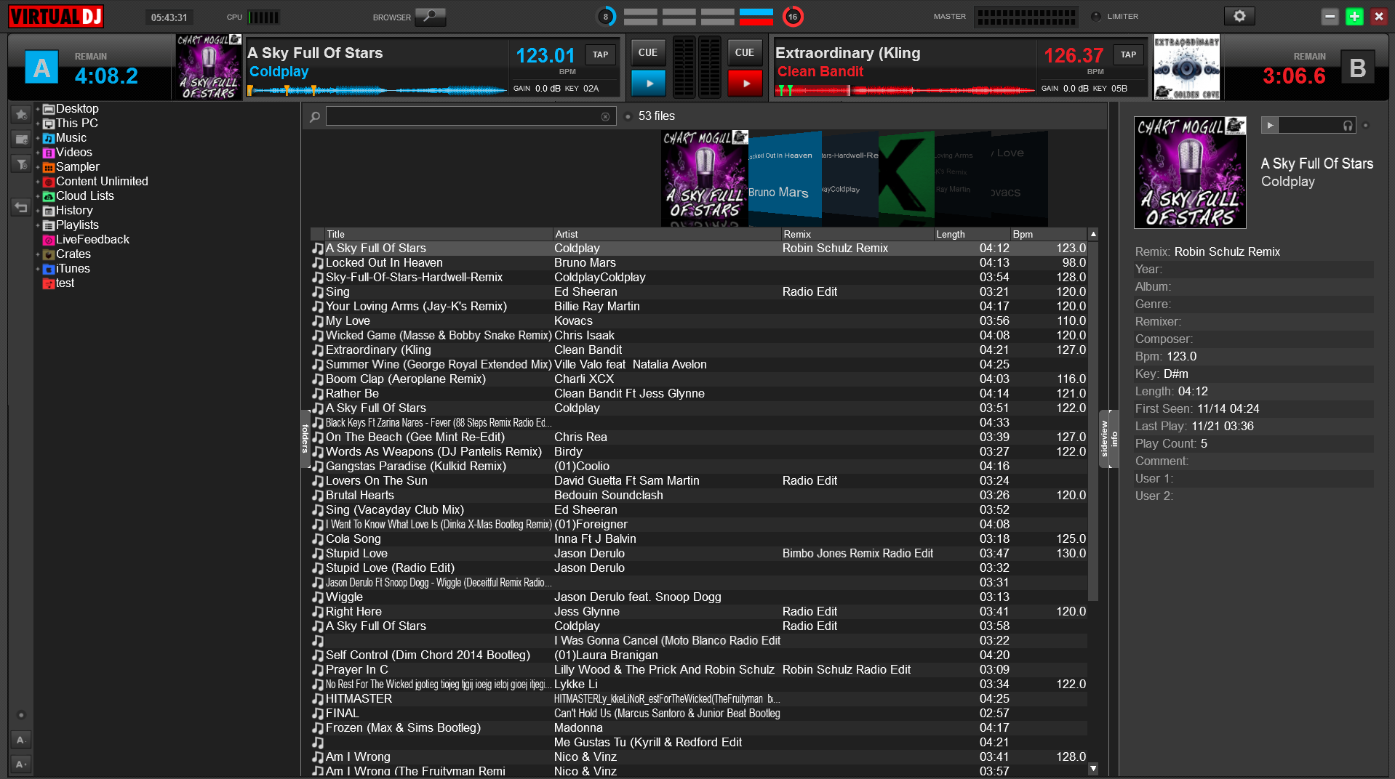1395x779 pixels.
Task: Expand the iTunes tree node
Action: click(x=38, y=269)
